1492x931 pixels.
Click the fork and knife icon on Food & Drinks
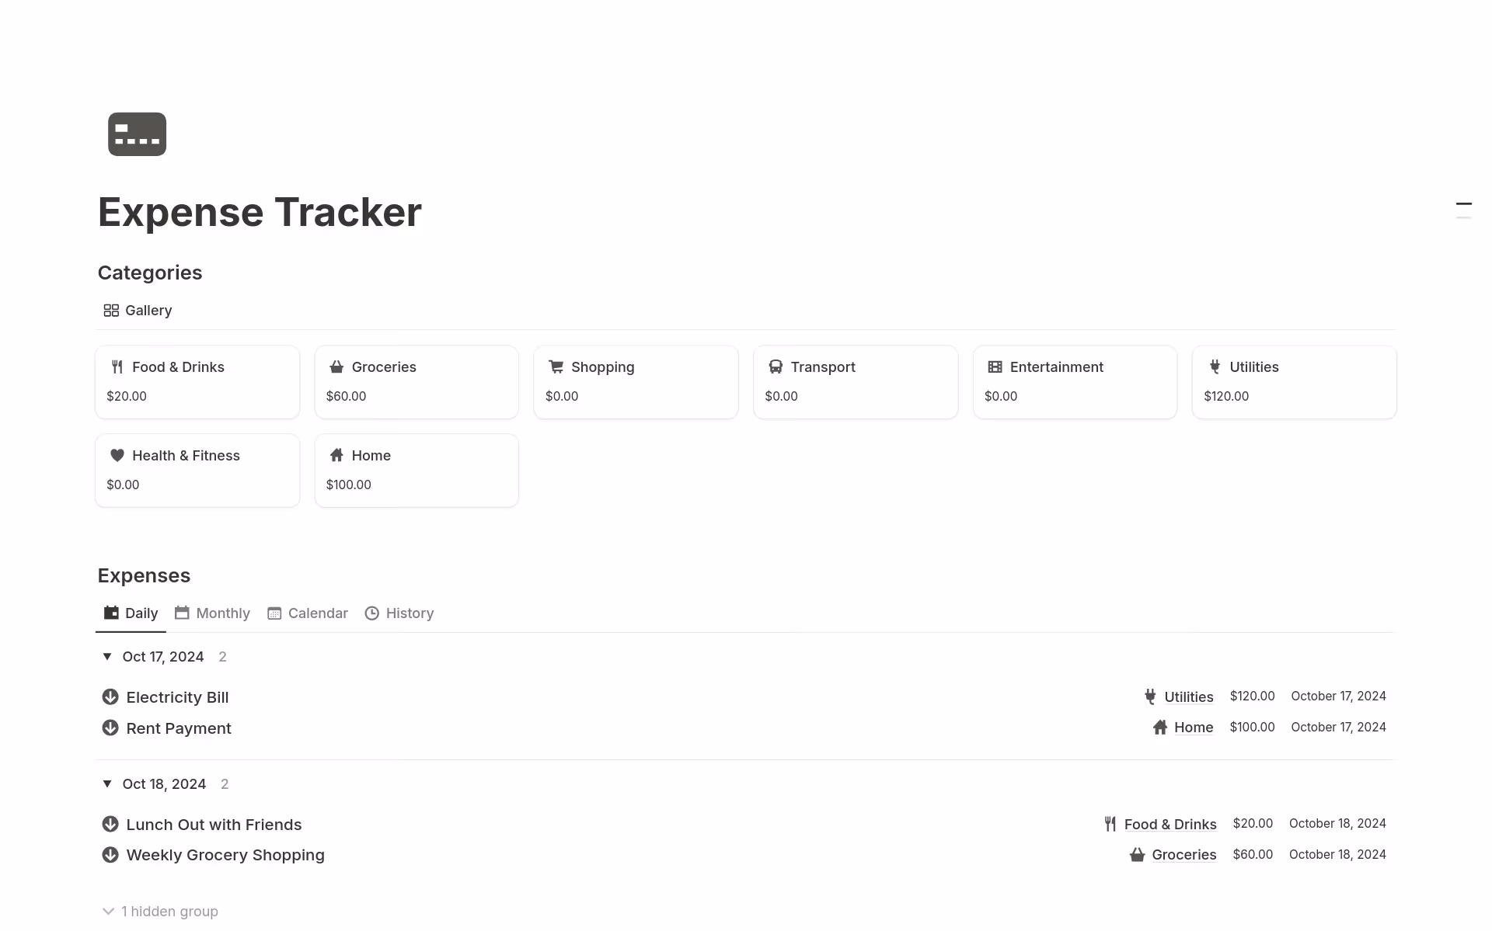click(117, 366)
